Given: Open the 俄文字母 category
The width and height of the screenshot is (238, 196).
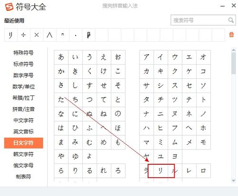Looking at the screenshot, I should (x=23, y=166).
